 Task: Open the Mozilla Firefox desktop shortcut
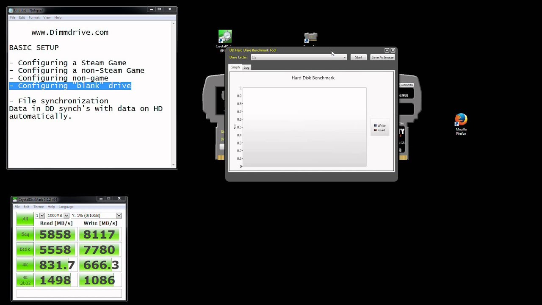(461, 120)
